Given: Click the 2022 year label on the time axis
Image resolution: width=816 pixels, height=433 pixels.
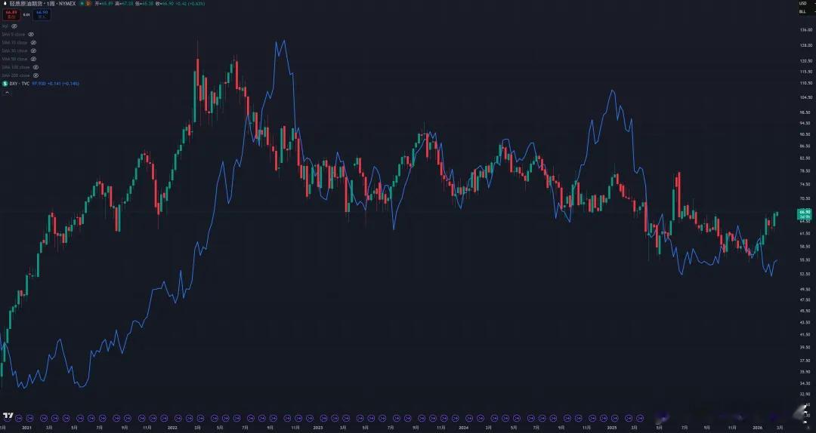Looking at the screenshot, I should point(172,427).
